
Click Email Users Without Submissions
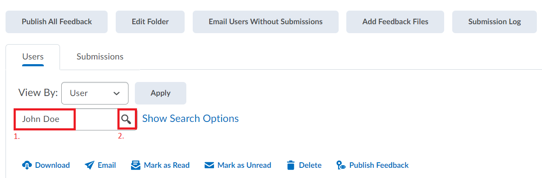[x=265, y=22]
